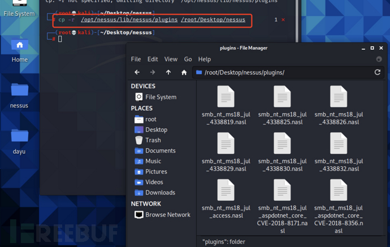Image resolution: width=390 pixels, height=247 pixels.
Task: Click /opt/nessus/lib/nessus/plugins path in terminal
Action: click(x=129, y=20)
